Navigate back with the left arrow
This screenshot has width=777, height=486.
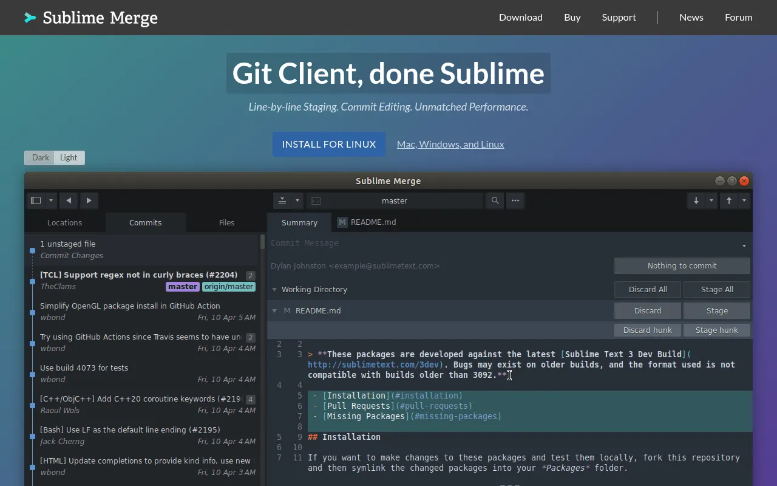[x=69, y=200]
